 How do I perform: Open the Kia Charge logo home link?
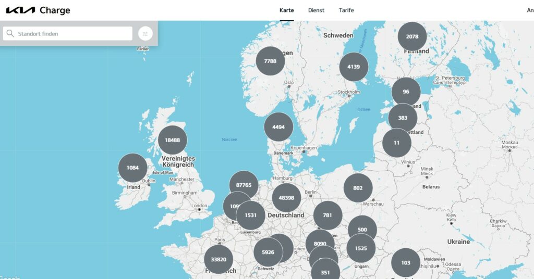(38, 10)
